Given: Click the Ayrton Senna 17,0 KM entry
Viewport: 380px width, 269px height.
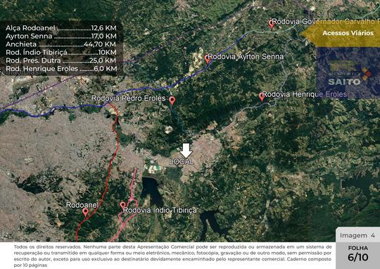Looking at the screenshot, I should click(61, 36).
